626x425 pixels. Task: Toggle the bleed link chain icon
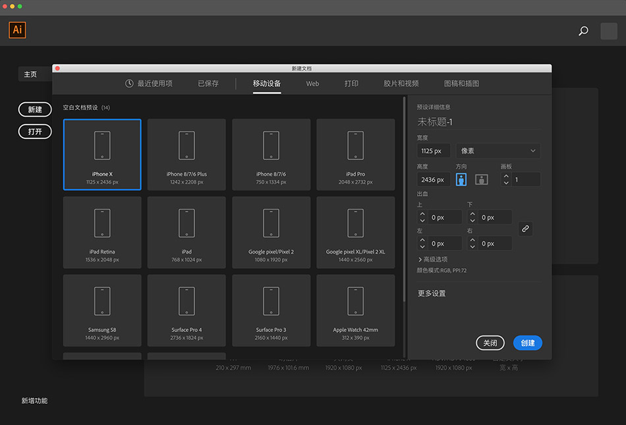click(525, 229)
